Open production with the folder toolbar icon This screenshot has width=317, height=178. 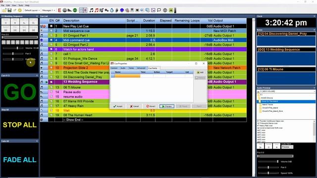tap(4, 10)
